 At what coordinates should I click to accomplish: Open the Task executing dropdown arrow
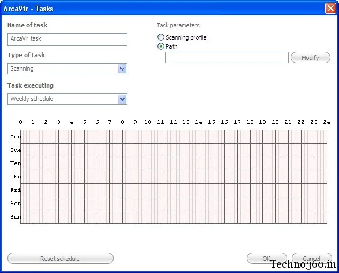point(122,99)
